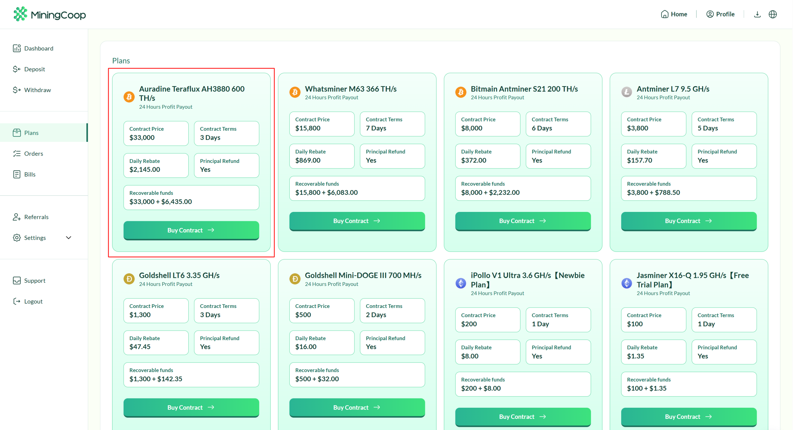This screenshot has width=793, height=430.
Task: Click '$15,800 + $6,083.00' recoverable funds
Action: 326,192
